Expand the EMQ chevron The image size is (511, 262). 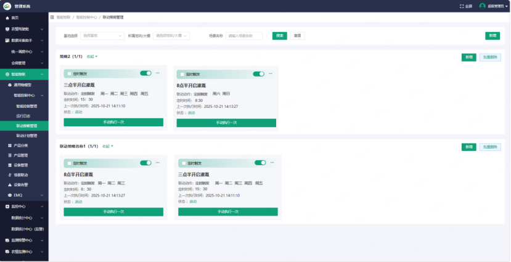42,195
